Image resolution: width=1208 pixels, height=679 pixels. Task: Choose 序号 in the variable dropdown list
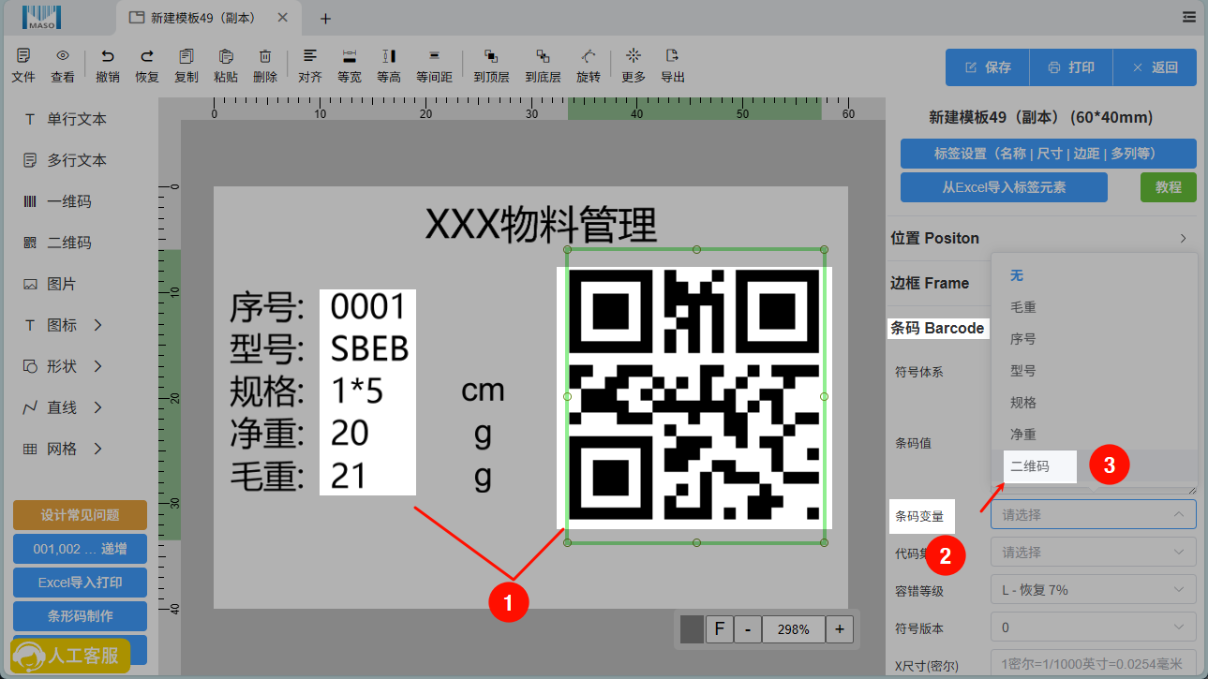pyautogui.click(x=1094, y=339)
